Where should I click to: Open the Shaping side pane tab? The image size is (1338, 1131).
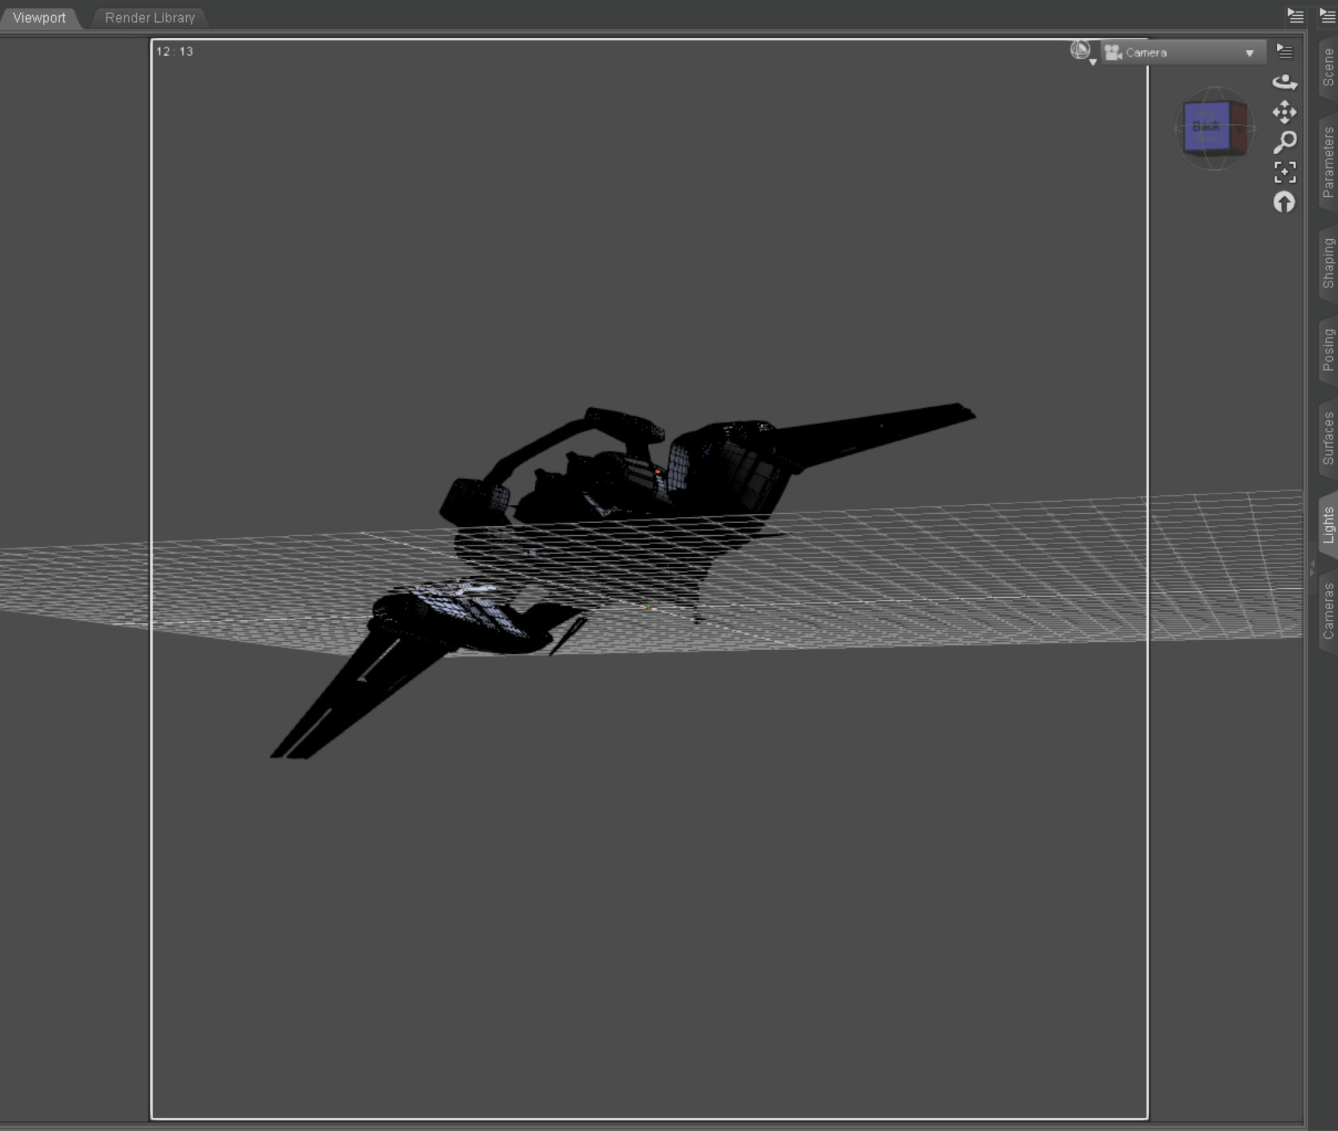pos(1328,263)
